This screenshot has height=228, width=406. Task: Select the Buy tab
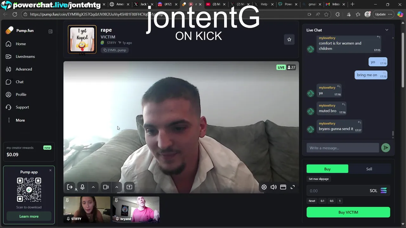point(327,169)
